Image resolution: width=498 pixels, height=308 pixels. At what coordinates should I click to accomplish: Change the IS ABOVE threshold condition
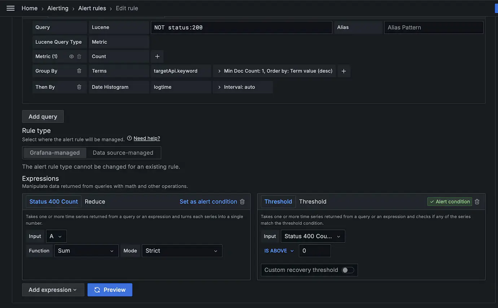[279, 251]
